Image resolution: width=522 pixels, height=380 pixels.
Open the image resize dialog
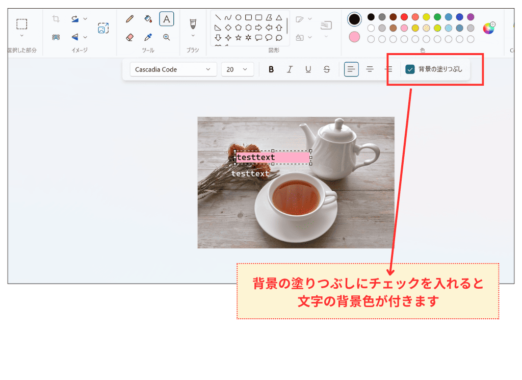(x=103, y=28)
